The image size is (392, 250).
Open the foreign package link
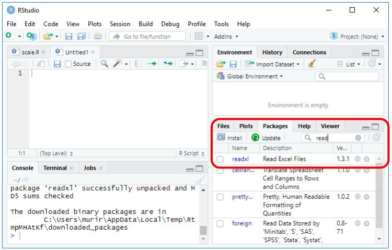[242, 223]
